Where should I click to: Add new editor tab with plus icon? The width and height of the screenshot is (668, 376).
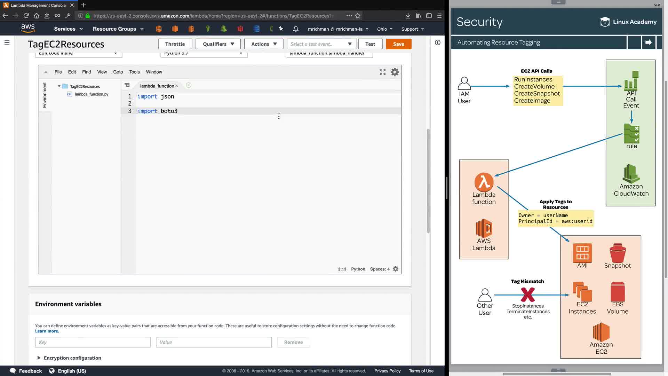click(189, 85)
